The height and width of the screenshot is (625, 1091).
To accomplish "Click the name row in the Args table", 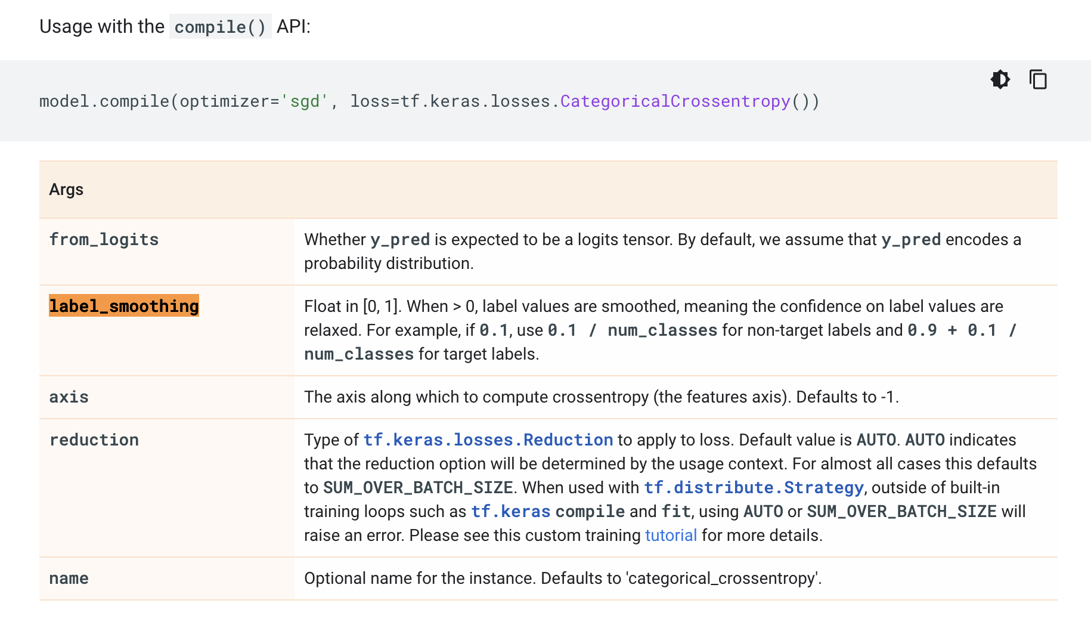I will coord(69,578).
